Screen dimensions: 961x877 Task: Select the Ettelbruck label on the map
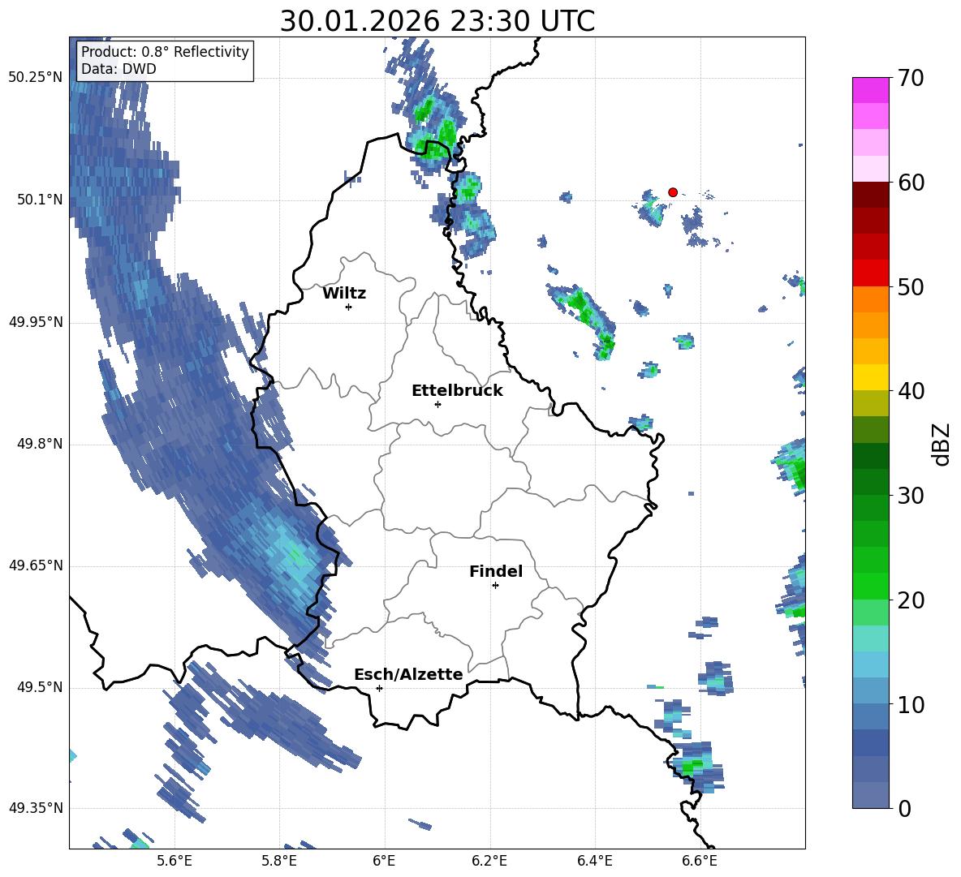[x=457, y=391]
